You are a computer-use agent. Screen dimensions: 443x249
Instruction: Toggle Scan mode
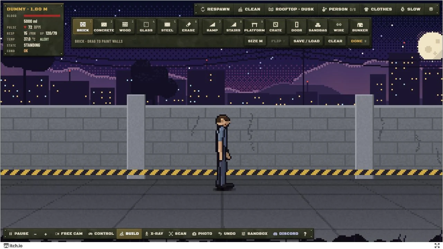178,234
